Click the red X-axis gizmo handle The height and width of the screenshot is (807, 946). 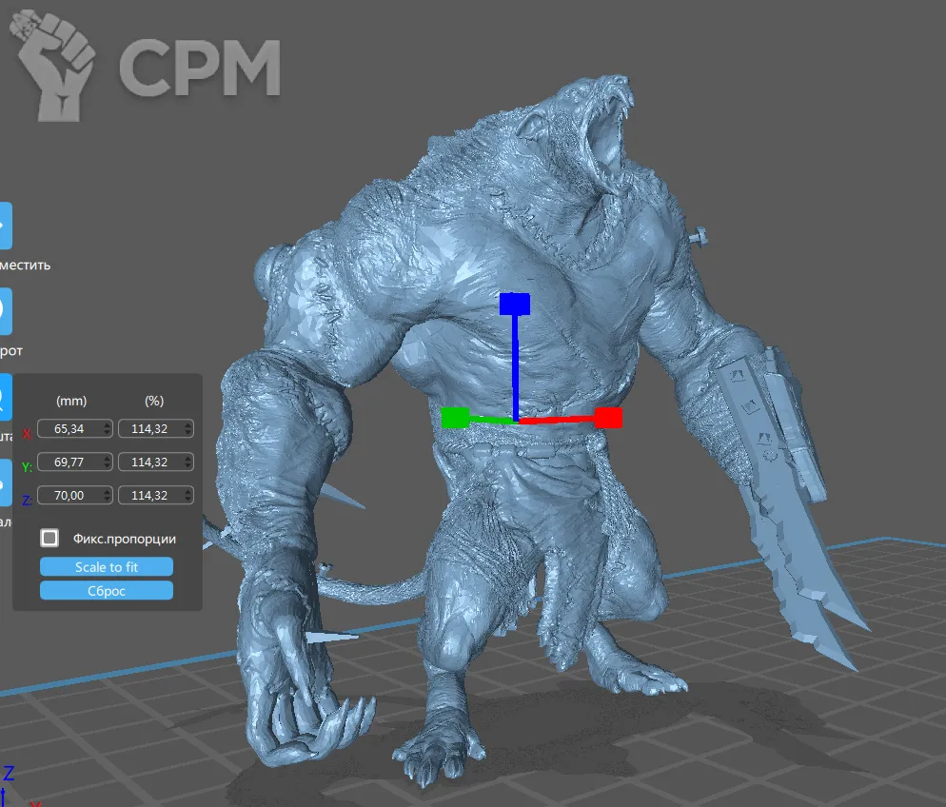coord(608,418)
